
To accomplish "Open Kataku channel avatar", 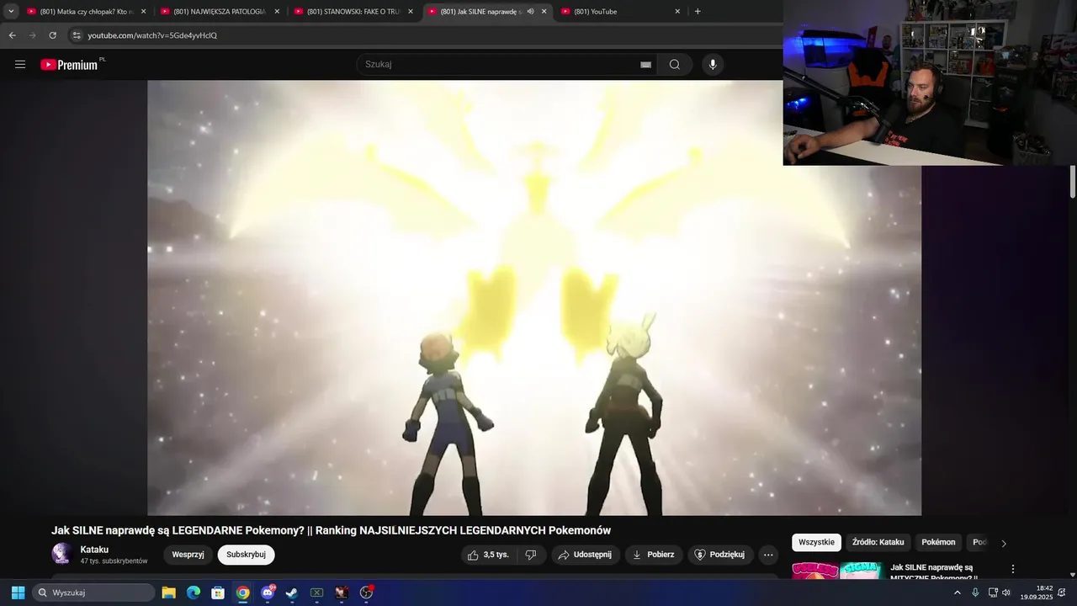I will [x=61, y=554].
